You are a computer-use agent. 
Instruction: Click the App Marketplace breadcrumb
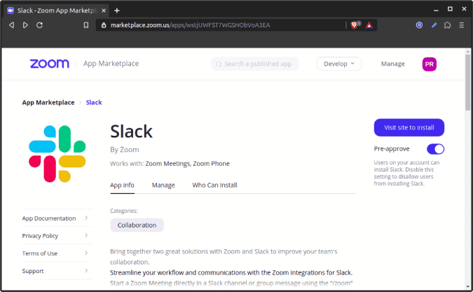click(48, 102)
